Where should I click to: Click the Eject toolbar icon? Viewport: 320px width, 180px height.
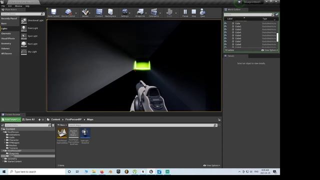(202, 12)
